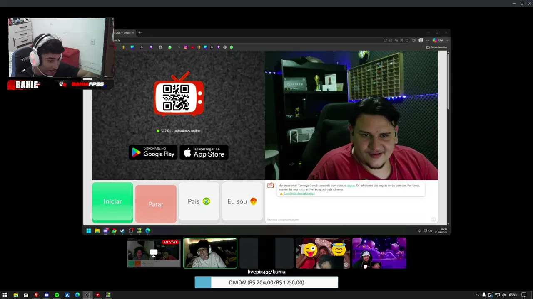Open the País country selector

[199, 201]
